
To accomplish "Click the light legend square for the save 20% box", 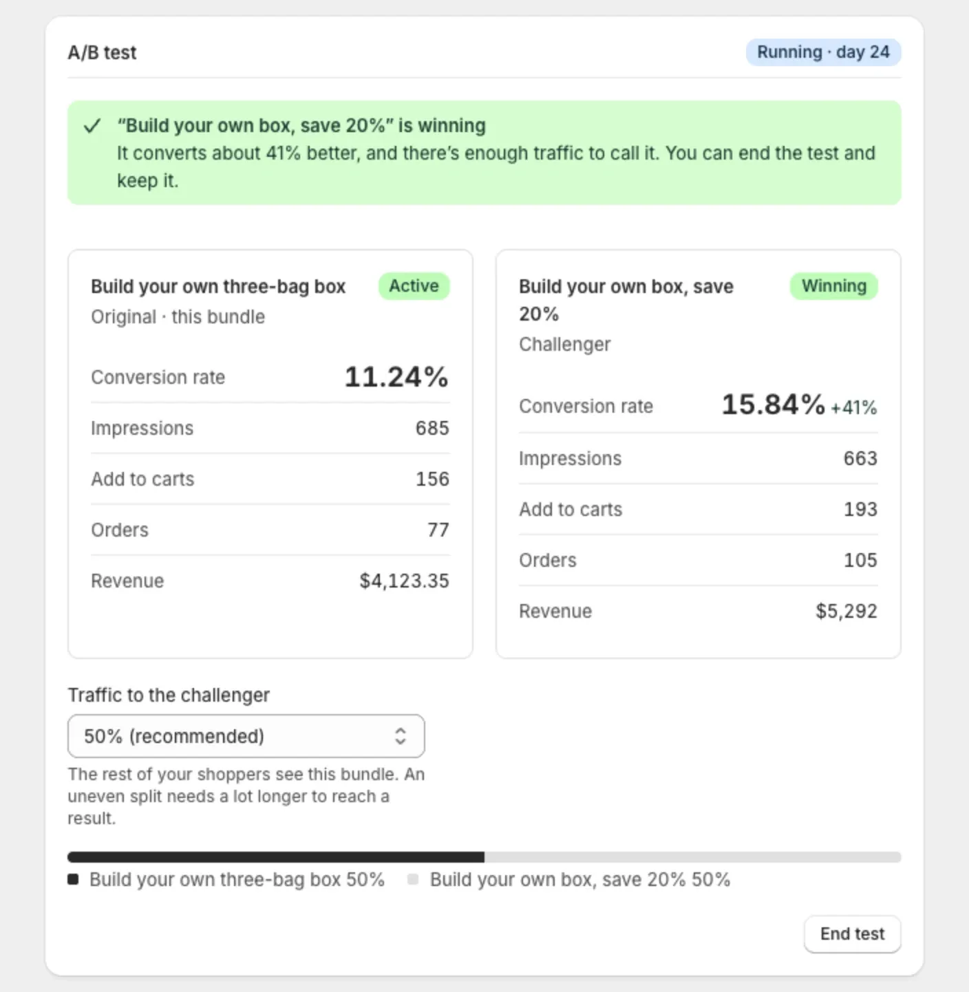I will [413, 879].
